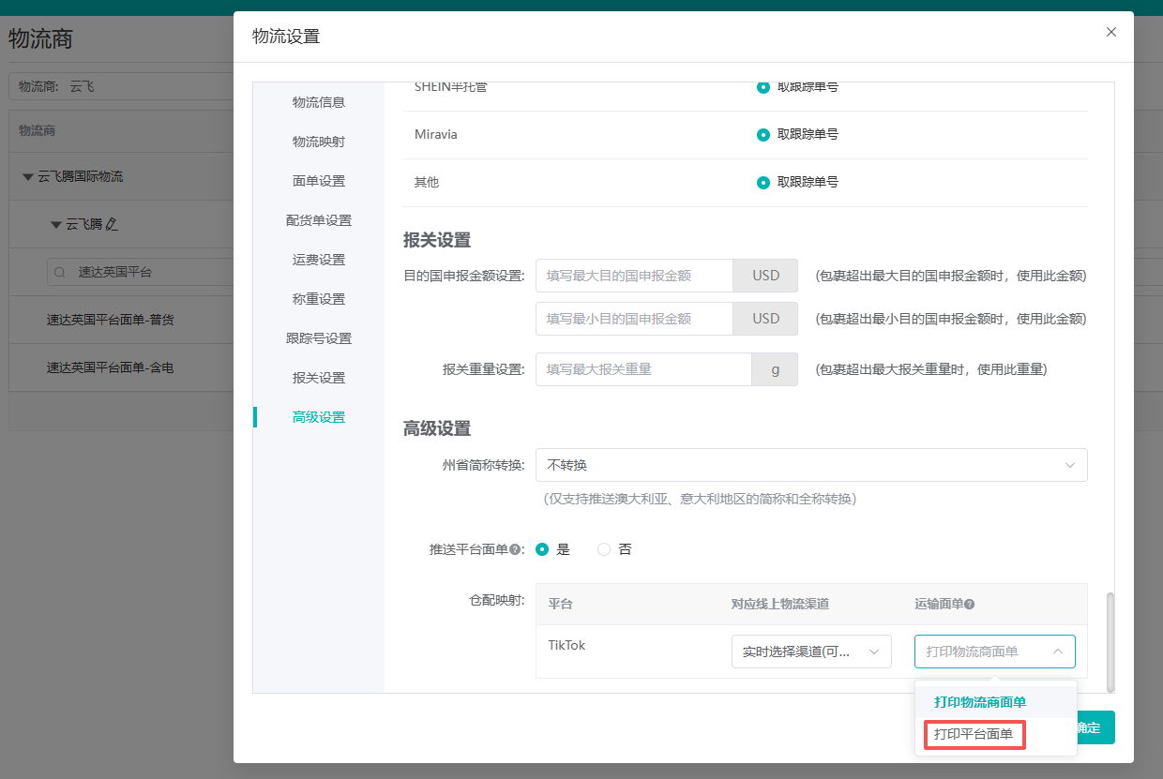Click the 填写最大报关重量 input field

(x=643, y=369)
